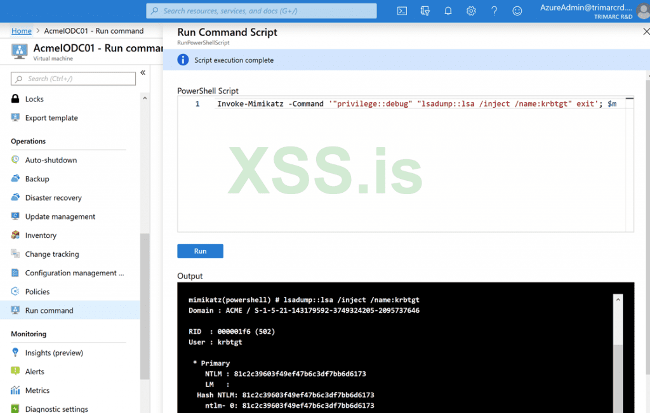Click the Export template icon
Screen dimensions: 650x413
(x=15, y=117)
